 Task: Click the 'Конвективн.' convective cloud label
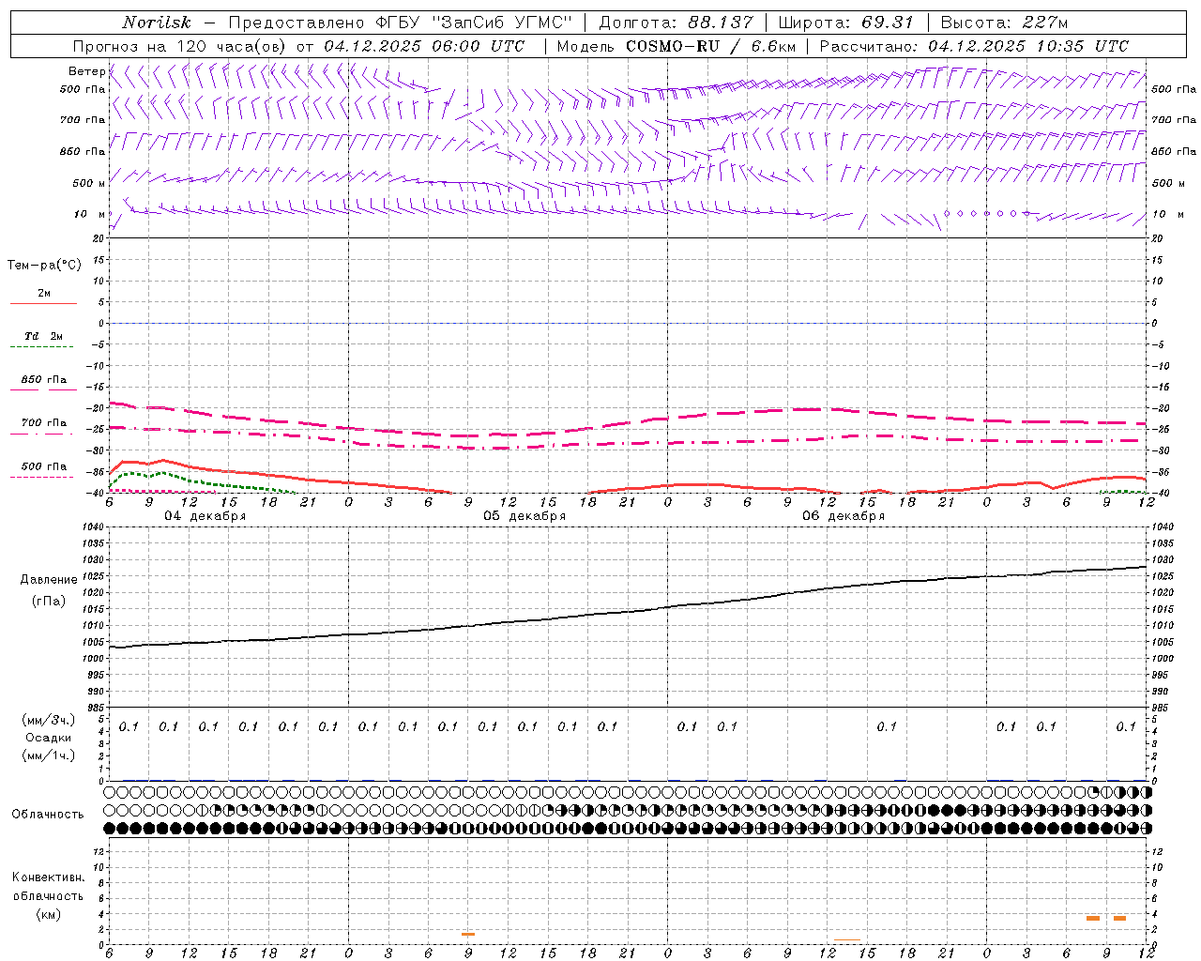[x=48, y=877]
